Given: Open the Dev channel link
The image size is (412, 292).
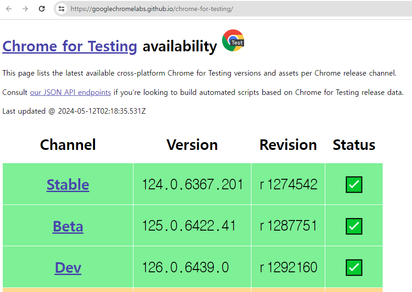Looking at the screenshot, I should [x=68, y=268].
